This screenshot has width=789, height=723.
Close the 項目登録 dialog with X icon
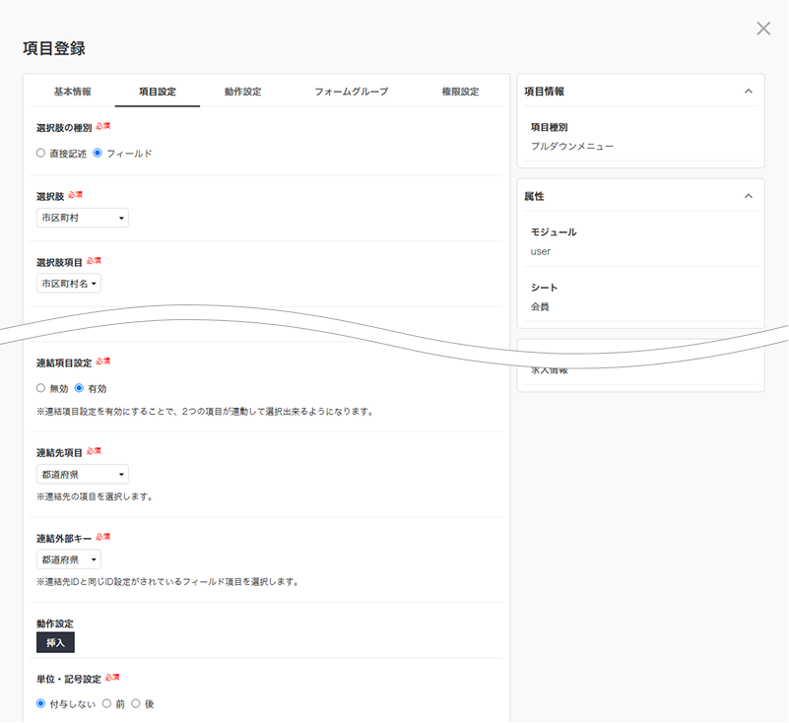coord(763,29)
